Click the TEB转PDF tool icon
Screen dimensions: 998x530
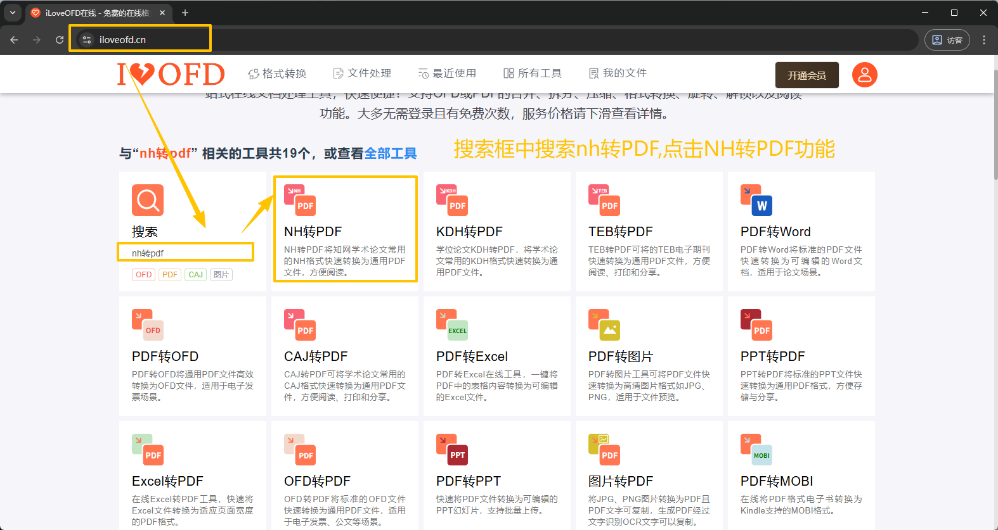pos(604,200)
